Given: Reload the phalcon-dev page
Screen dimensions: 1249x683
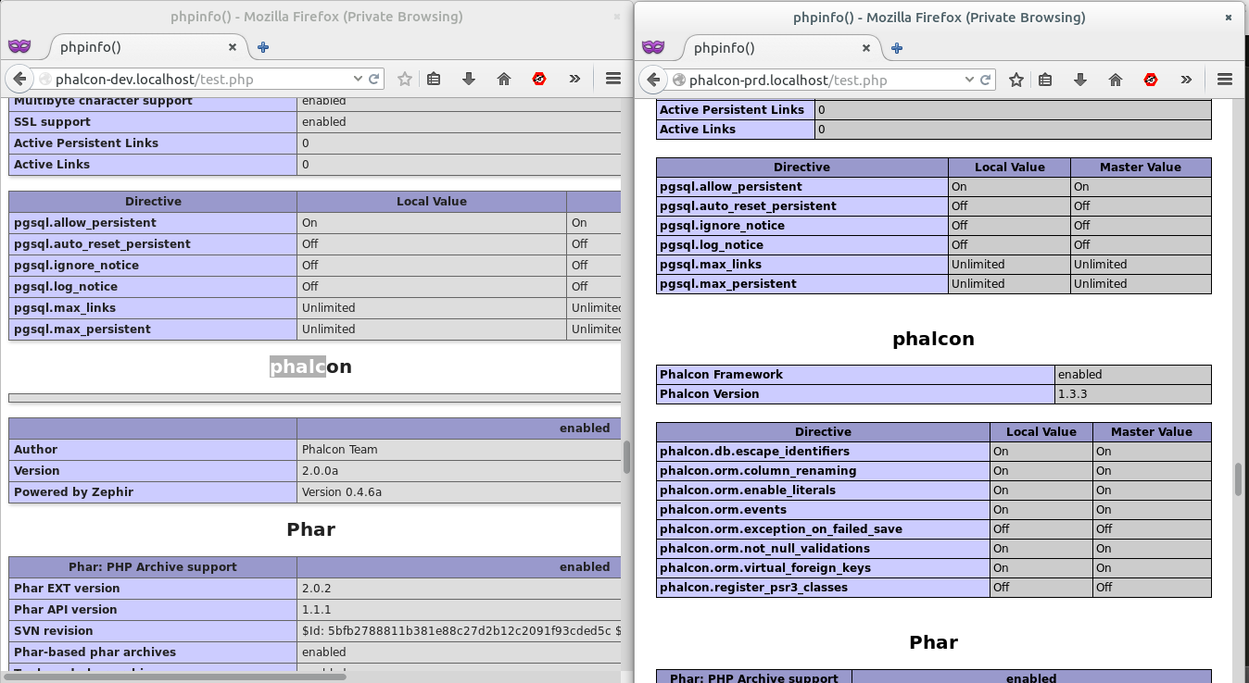Looking at the screenshot, I should 374,80.
